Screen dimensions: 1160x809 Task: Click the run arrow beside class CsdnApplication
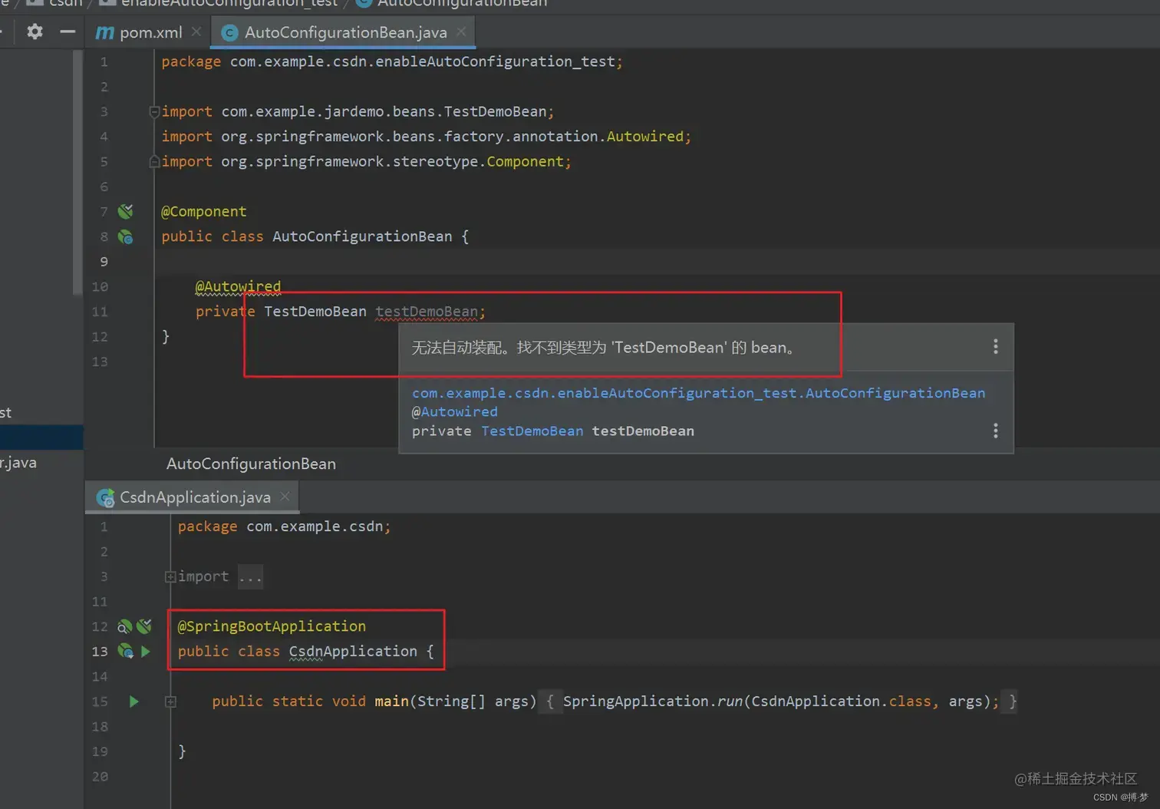[x=145, y=651]
